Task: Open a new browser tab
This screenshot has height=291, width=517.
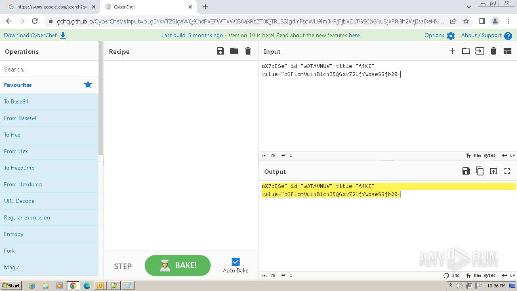Action: pos(206,7)
